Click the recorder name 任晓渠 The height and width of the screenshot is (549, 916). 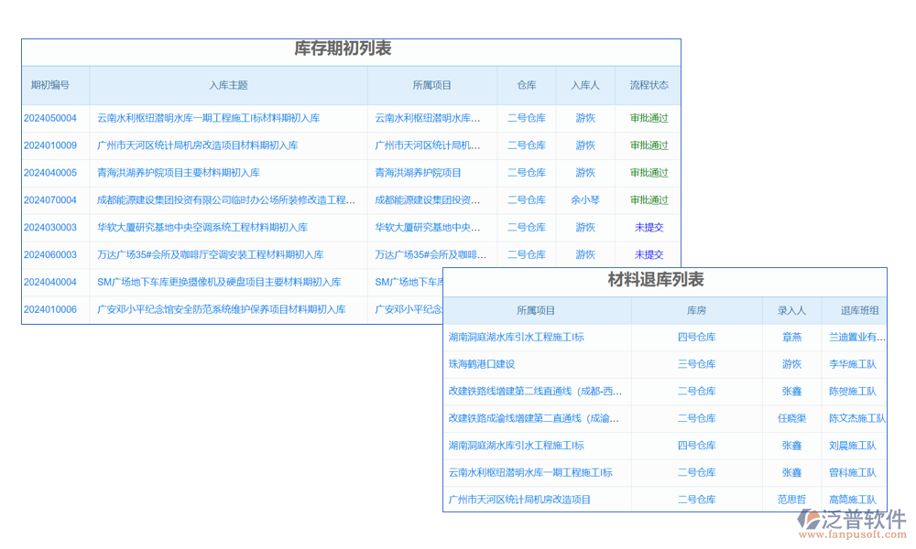coord(791,418)
